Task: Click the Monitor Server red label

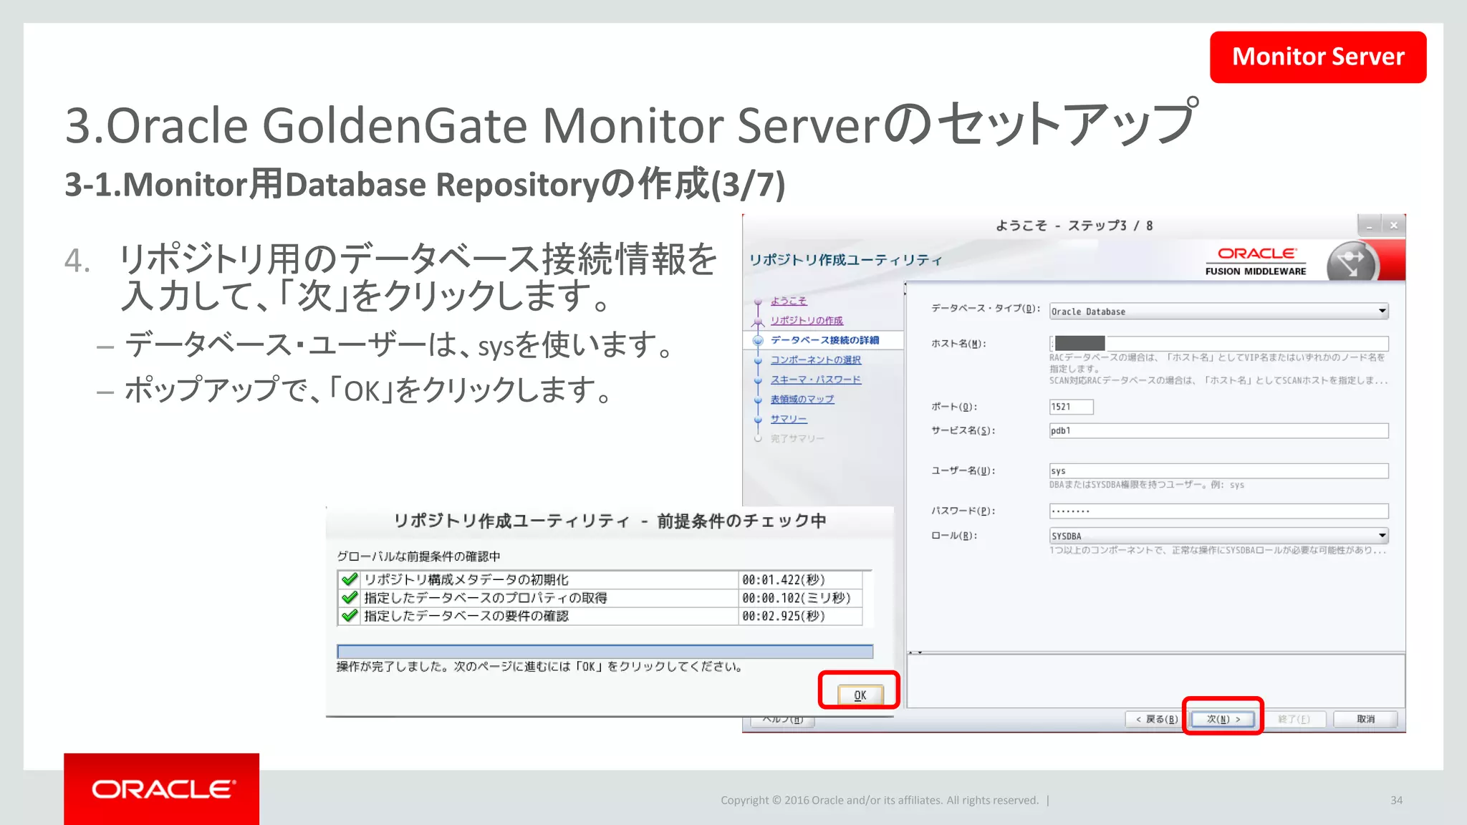Action: [1318, 57]
